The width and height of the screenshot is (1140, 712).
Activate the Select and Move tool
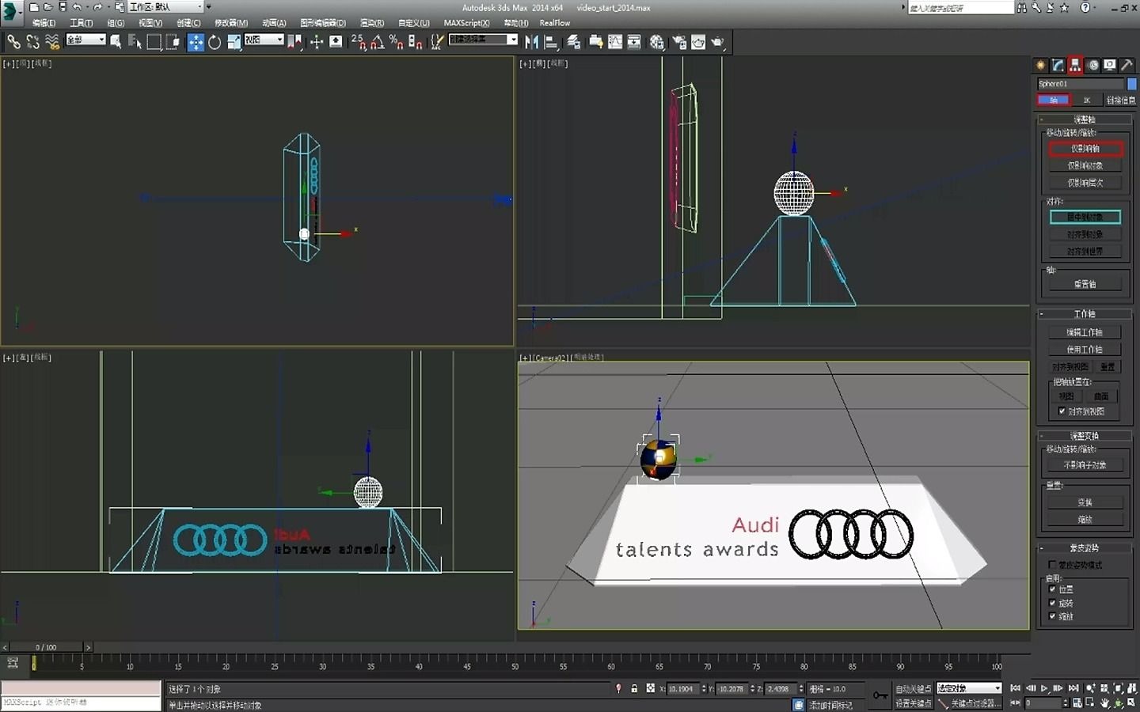tap(195, 42)
